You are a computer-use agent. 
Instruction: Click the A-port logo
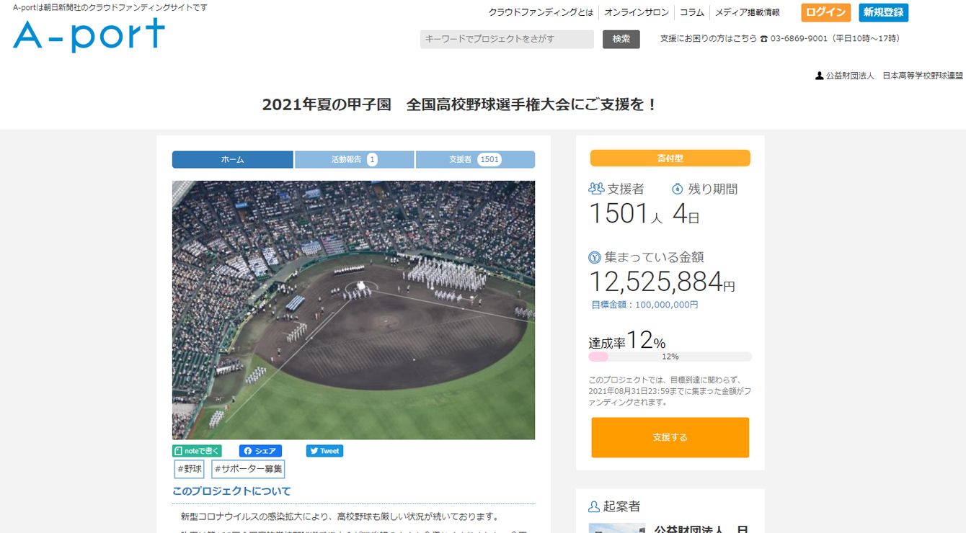tap(89, 35)
